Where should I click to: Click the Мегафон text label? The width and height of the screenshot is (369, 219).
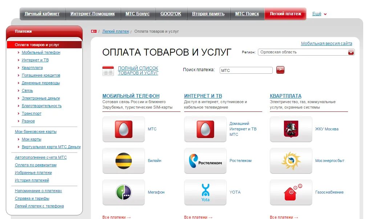[x=156, y=192]
